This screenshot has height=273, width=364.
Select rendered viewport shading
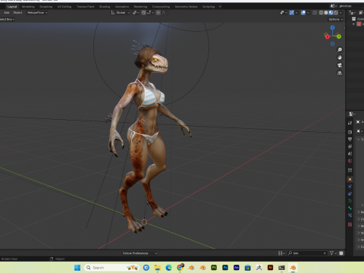pos(336,13)
